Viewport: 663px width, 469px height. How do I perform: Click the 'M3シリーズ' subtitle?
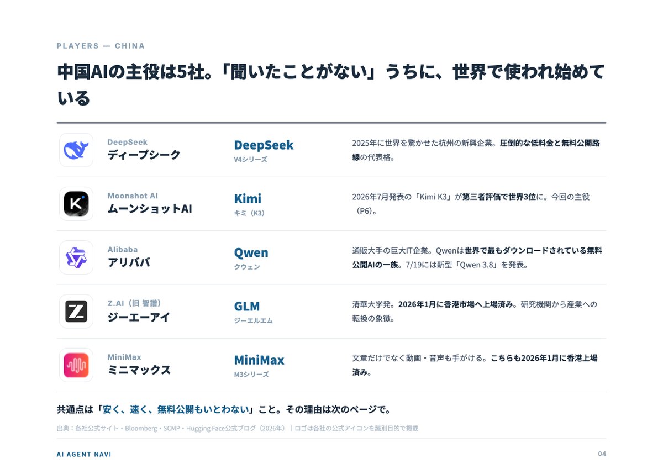pos(251,375)
